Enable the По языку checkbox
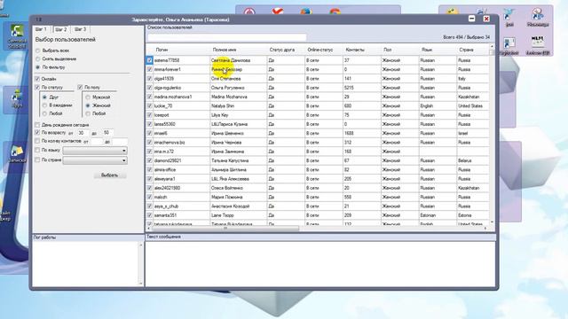The width and height of the screenshot is (568, 319). [x=37, y=150]
